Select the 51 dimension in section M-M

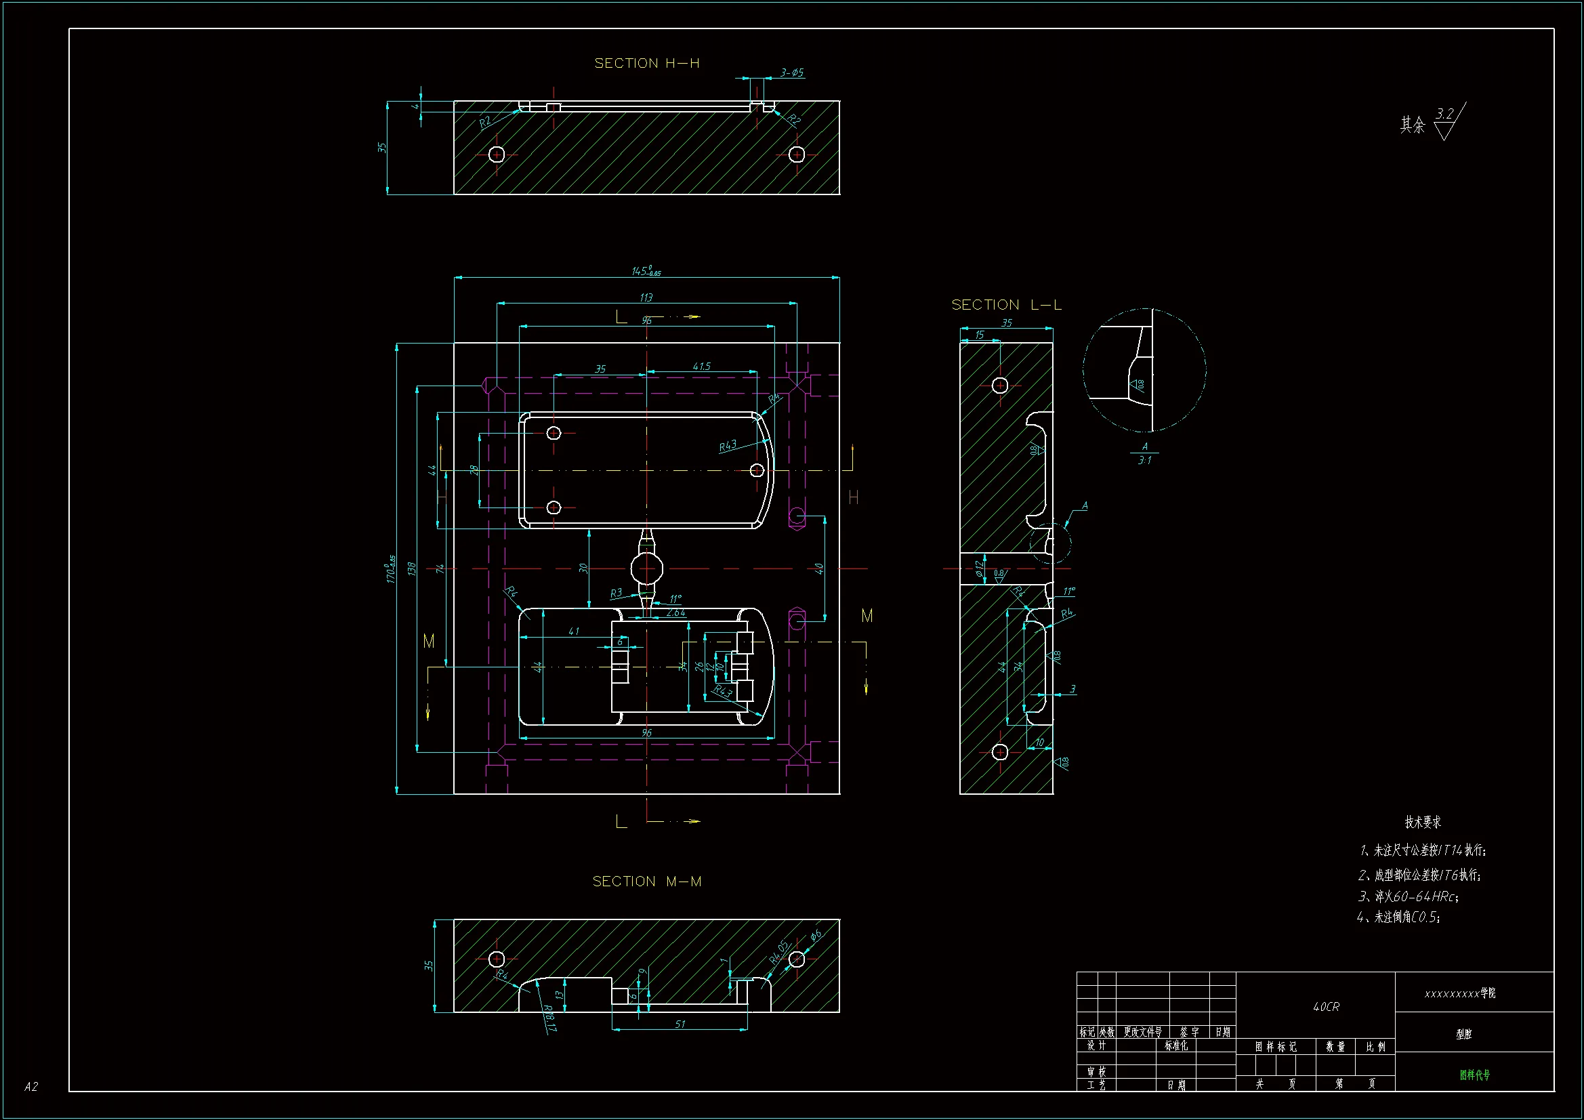(x=680, y=1024)
